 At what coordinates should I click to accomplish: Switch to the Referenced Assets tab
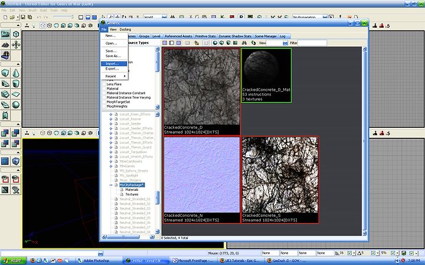point(178,36)
